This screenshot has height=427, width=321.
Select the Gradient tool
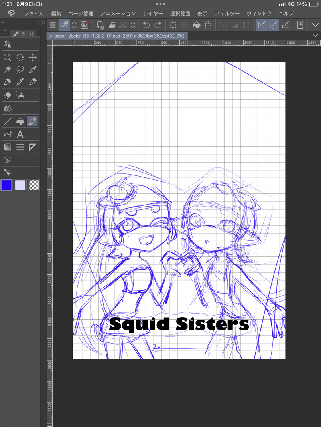pyautogui.click(x=7, y=147)
